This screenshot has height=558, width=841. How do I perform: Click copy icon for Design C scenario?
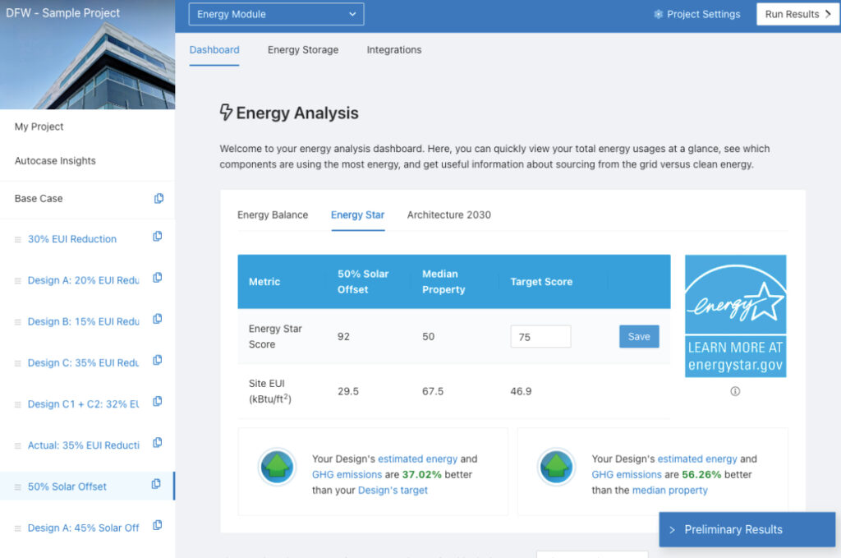tap(157, 361)
